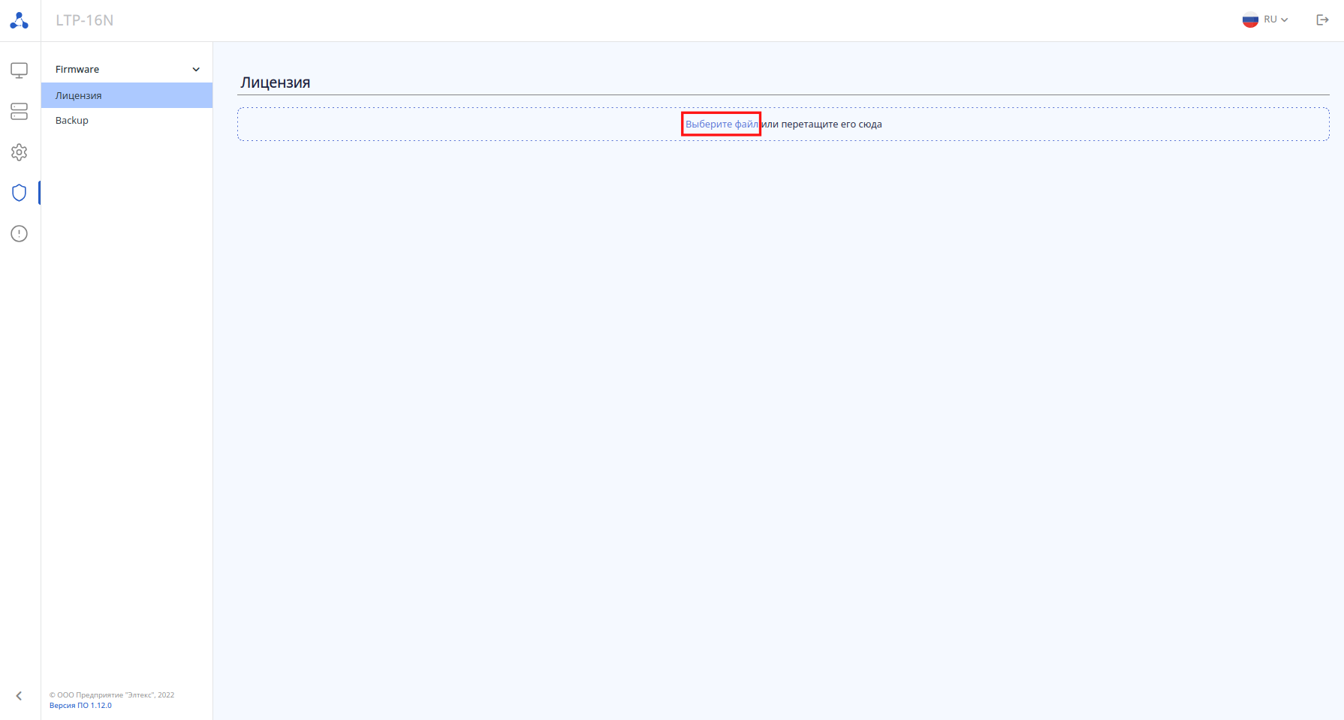Click the chevron next to RU
The width and height of the screenshot is (1344, 720).
click(x=1285, y=20)
